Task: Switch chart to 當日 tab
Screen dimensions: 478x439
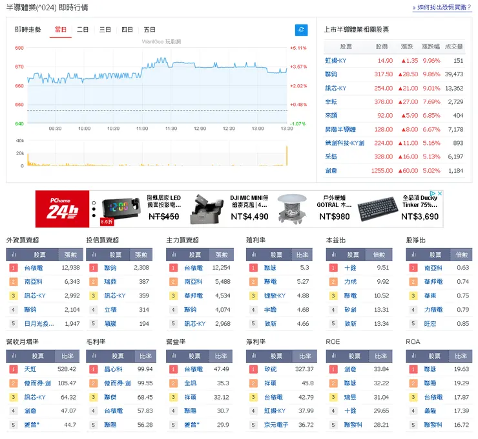Action: coord(60,30)
